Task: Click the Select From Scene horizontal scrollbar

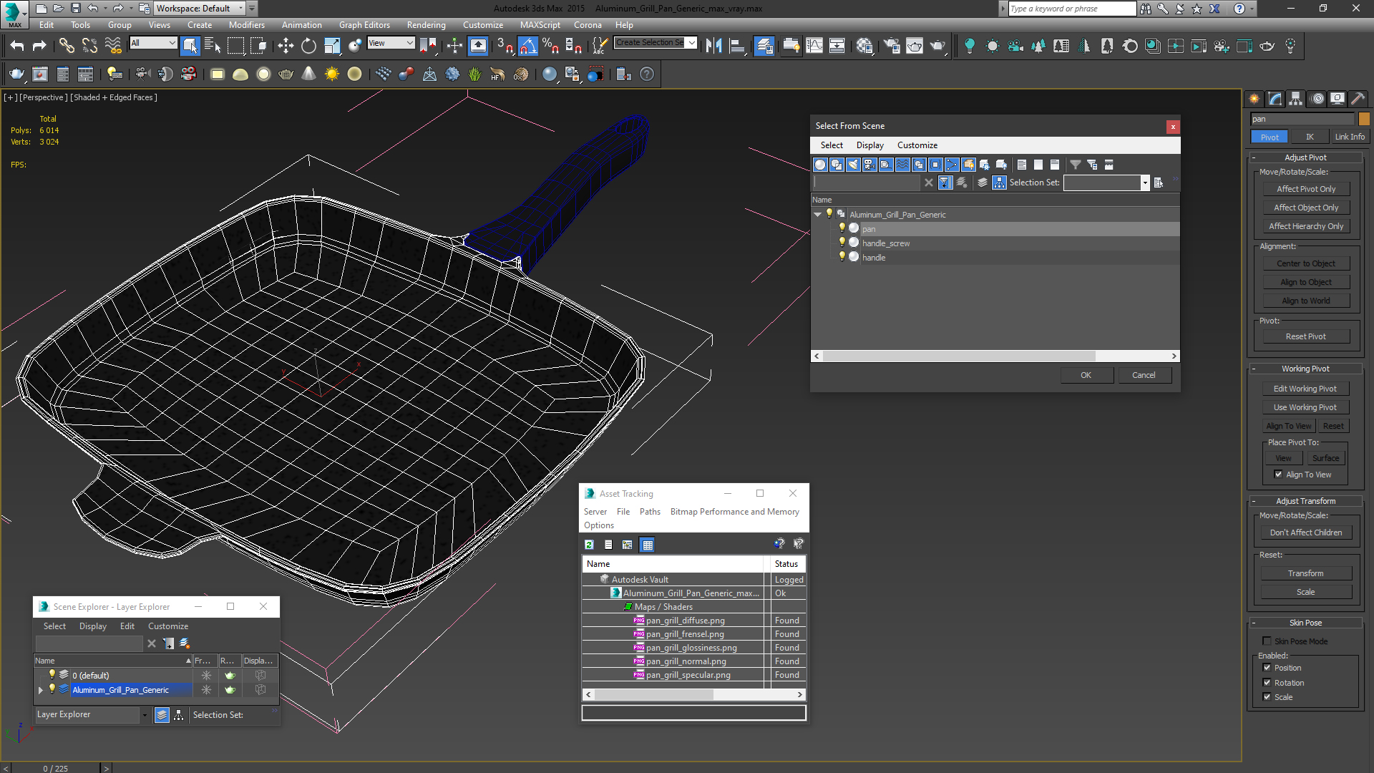Action: pos(959,356)
